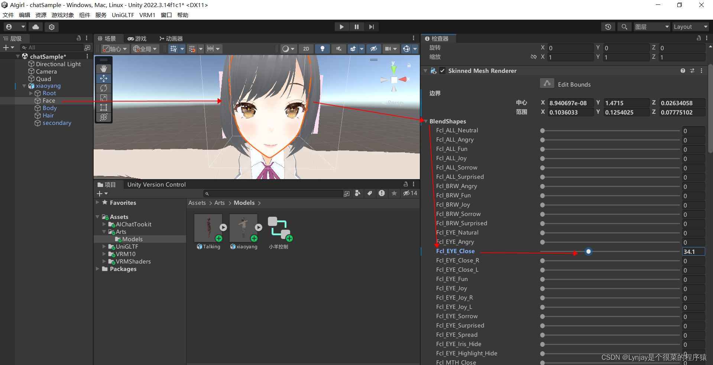
Task: Open the search tool in the top-right toolbar
Action: 624,27
